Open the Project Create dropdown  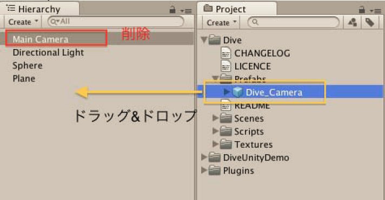point(222,23)
